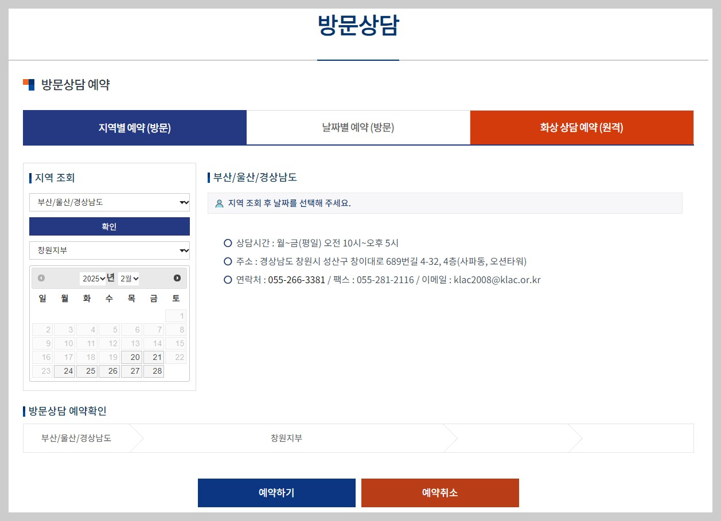The height and width of the screenshot is (521, 721).
Task: Click the 방문상담 page title
Action: coord(358,25)
